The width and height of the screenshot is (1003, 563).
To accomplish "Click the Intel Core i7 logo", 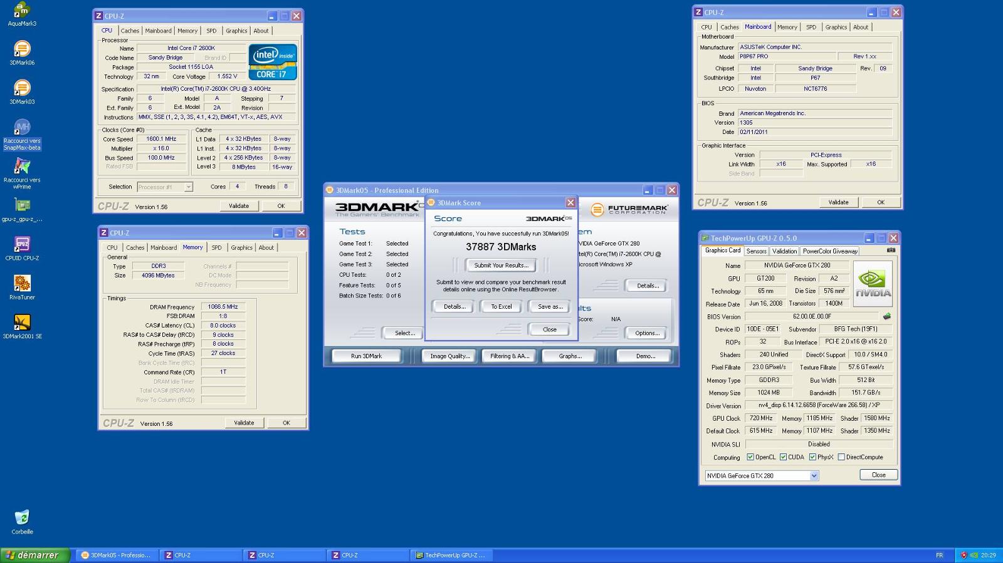I will 273,62.
